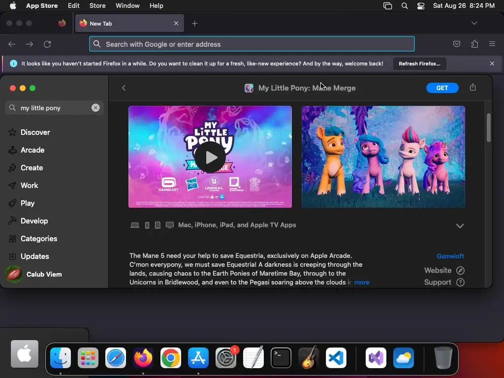
Task: Open the app Support link
Action: point(444,282)
